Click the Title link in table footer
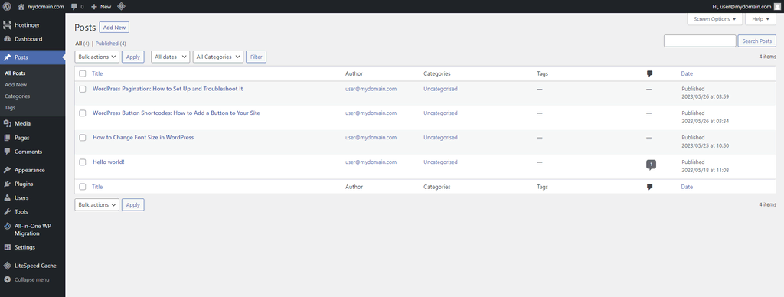The width and height of the screenshot is (784, 297). pyautogui.click(x=97, y=187)
